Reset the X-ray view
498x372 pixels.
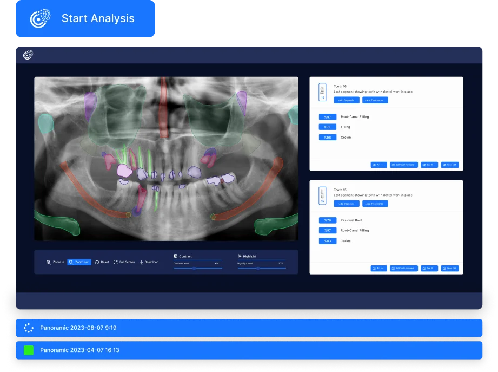102,262
